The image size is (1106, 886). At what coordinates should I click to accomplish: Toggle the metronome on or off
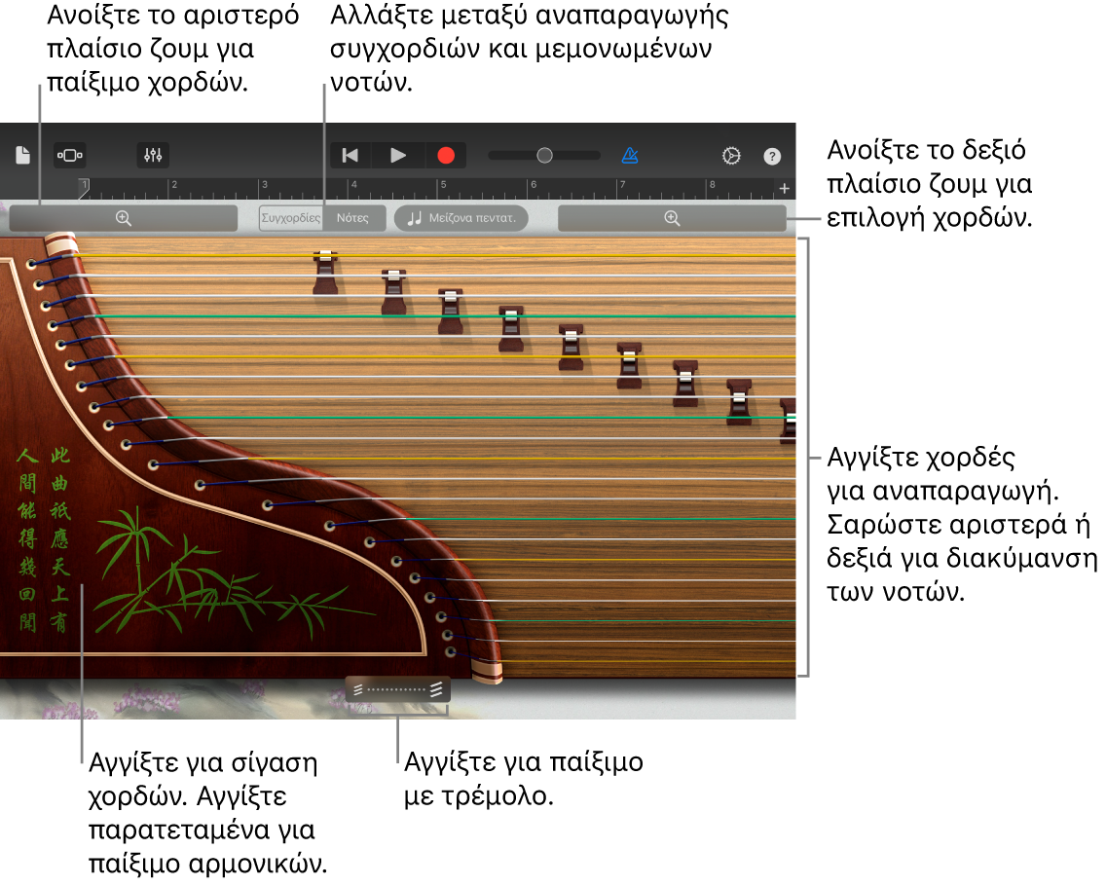click(630, 155)
